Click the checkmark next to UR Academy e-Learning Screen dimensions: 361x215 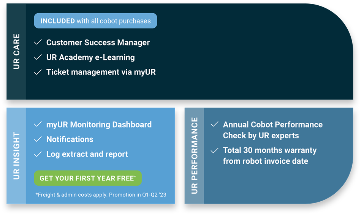pos(38,57)
